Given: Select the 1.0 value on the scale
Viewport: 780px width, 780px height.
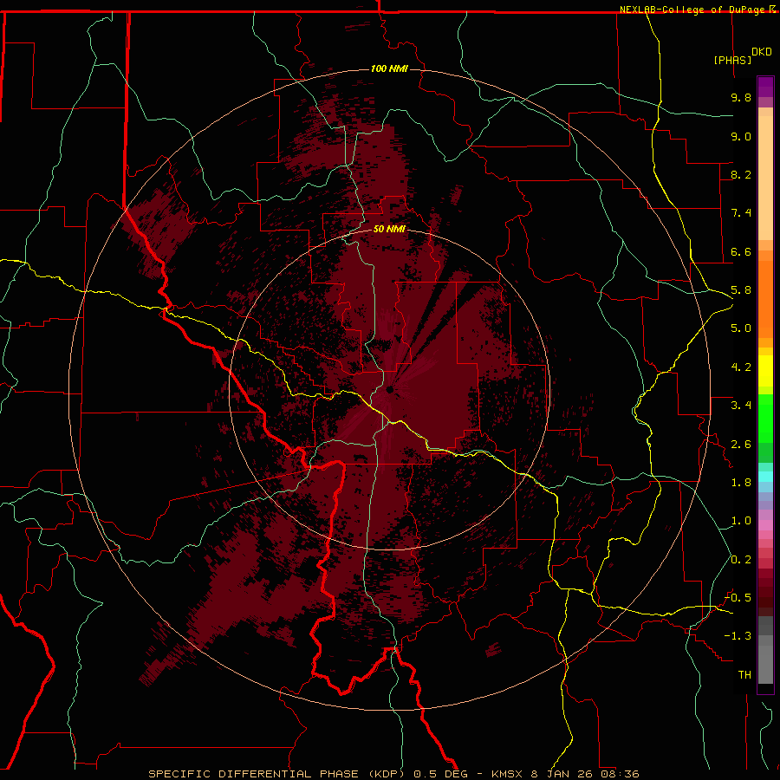Looking at the screenshot, I should [741, 521].
